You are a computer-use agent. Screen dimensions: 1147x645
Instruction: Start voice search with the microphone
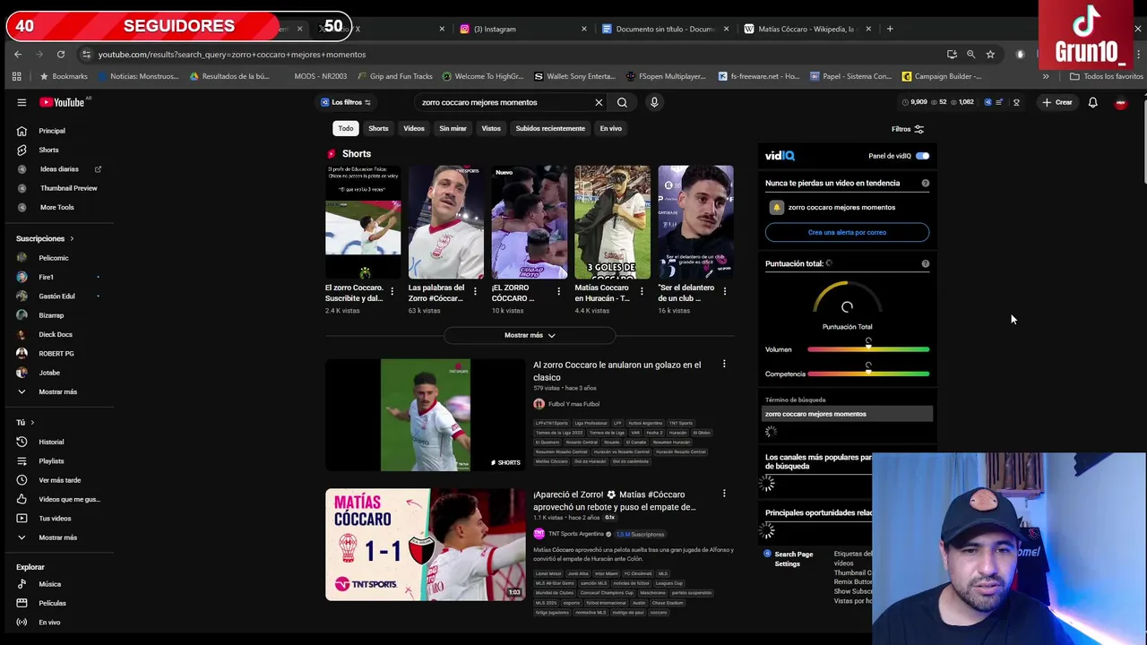click(x=654, y=102)
